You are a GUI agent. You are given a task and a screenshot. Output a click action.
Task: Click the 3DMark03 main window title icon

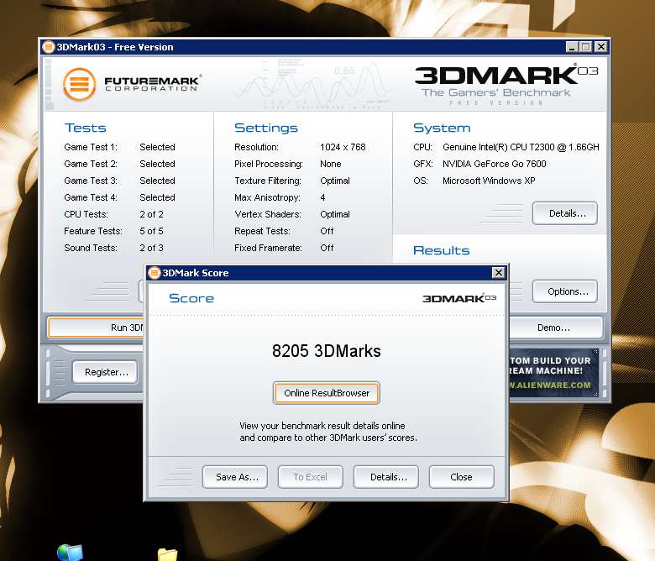click(x=49, y=47)
